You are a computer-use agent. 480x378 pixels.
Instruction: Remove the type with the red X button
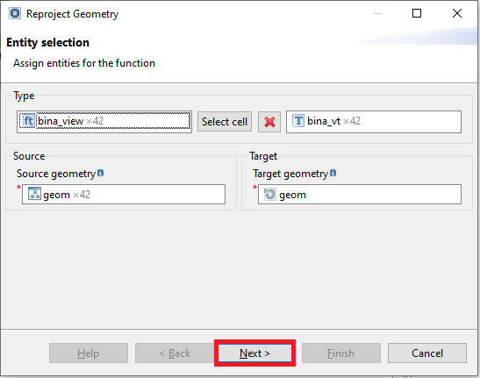(x=269, y=122)
